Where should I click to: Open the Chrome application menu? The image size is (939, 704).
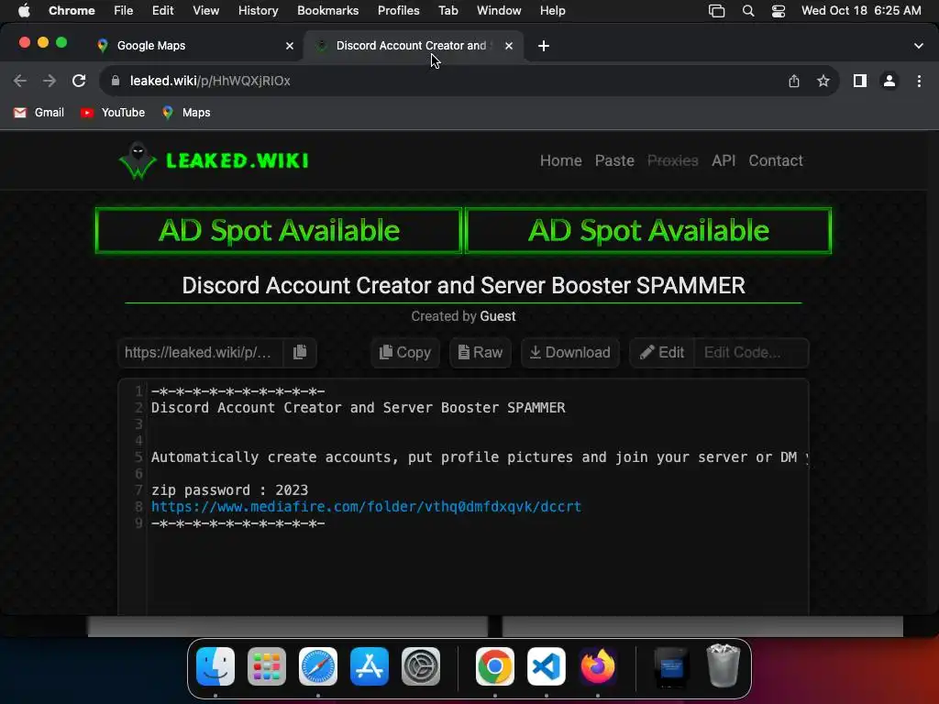tap(72, 11)
